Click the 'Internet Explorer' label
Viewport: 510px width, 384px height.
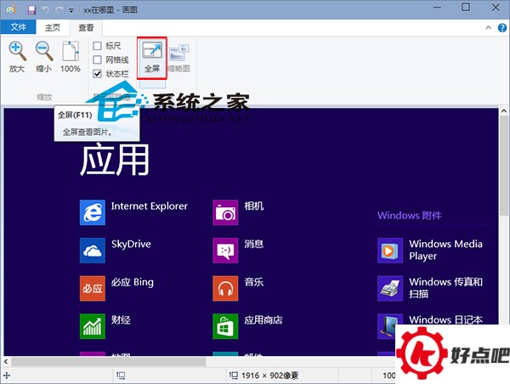click(150, 206)
